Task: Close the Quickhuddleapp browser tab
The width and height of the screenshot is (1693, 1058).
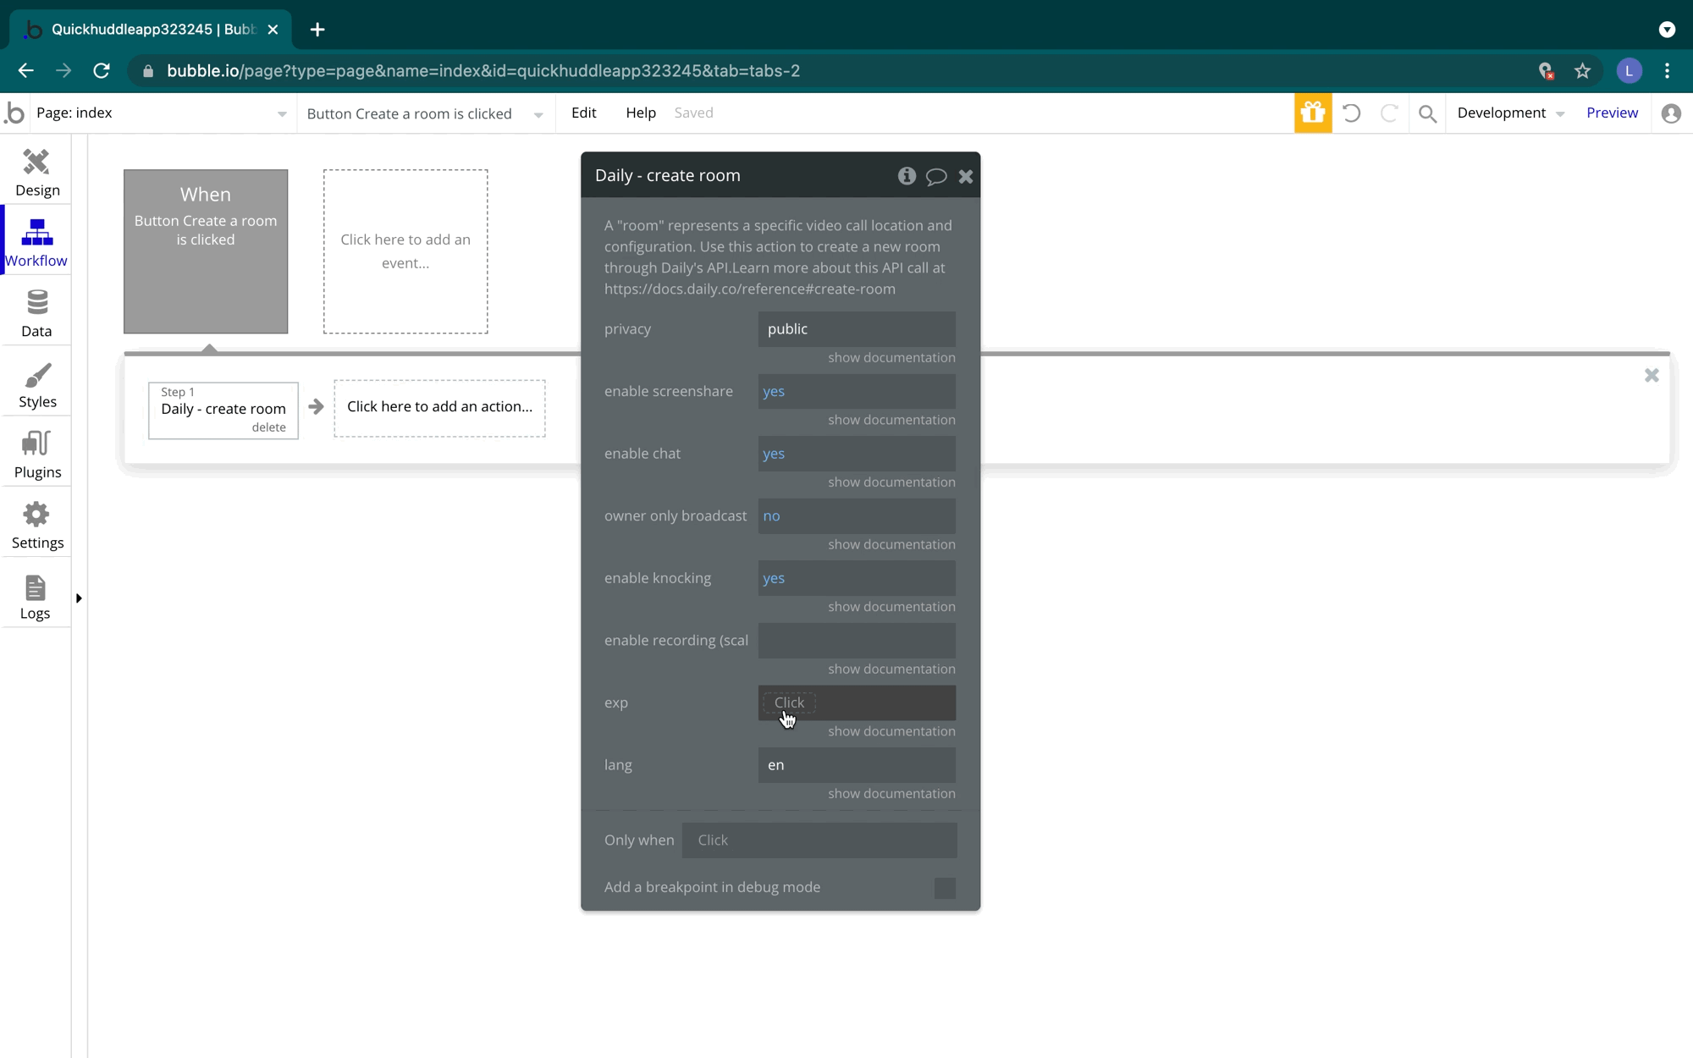Action: (273, 30)
